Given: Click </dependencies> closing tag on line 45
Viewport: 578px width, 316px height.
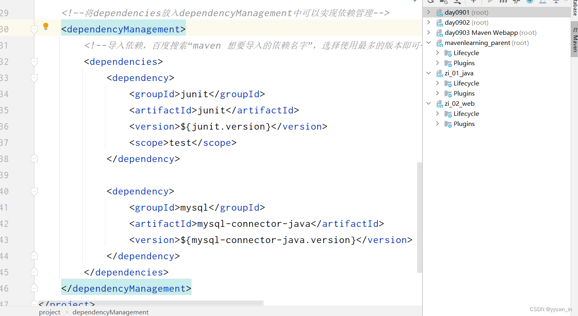Looking at the screenshot, I should pos(126,272).
